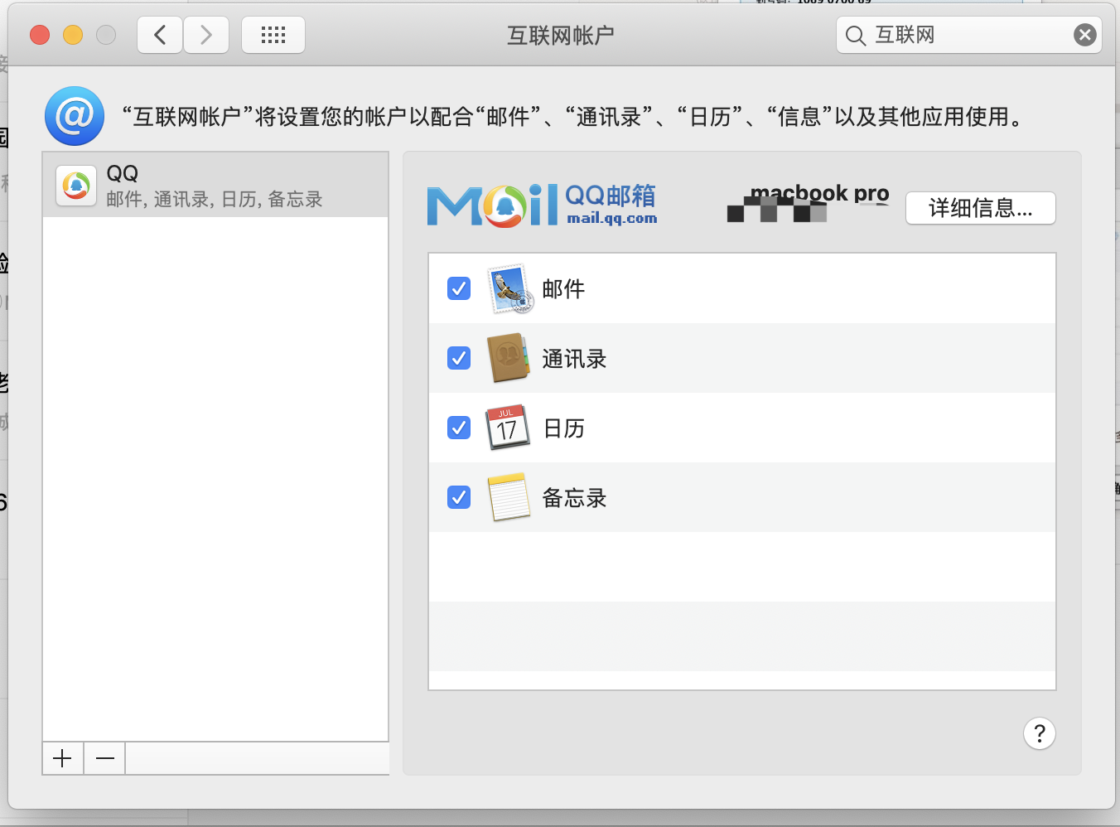Screen dimensions: 1120x827
Task: Go forward with the right chevron button
Action: click(206, 35)
